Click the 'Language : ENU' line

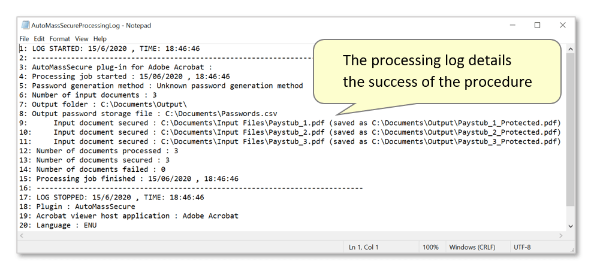click(58, 225)
